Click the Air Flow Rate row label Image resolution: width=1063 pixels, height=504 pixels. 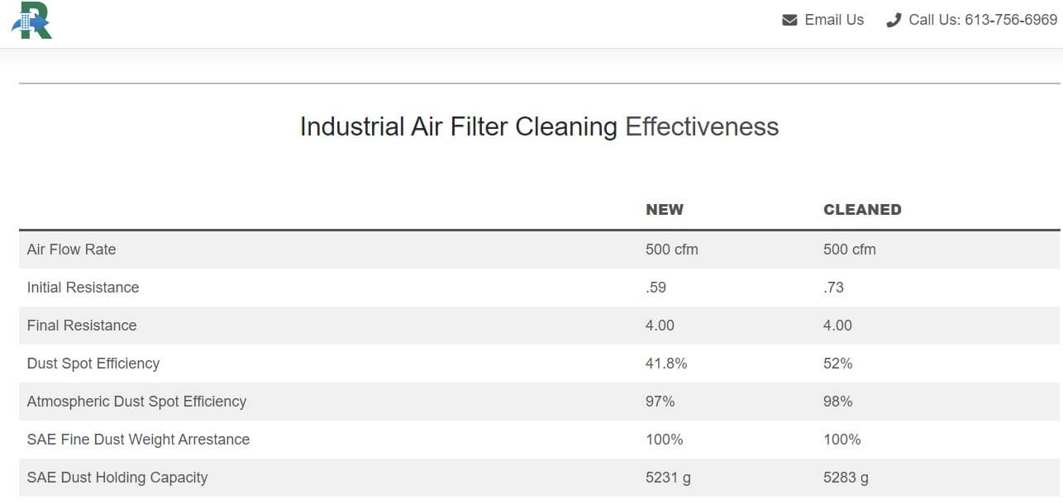coord(71,249)
